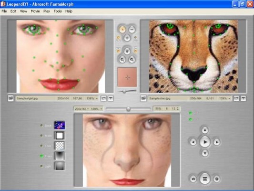Play the morph with center play button

click(x=205, y=142)
